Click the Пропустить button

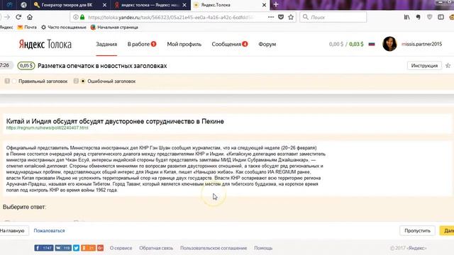coord(417,230)
